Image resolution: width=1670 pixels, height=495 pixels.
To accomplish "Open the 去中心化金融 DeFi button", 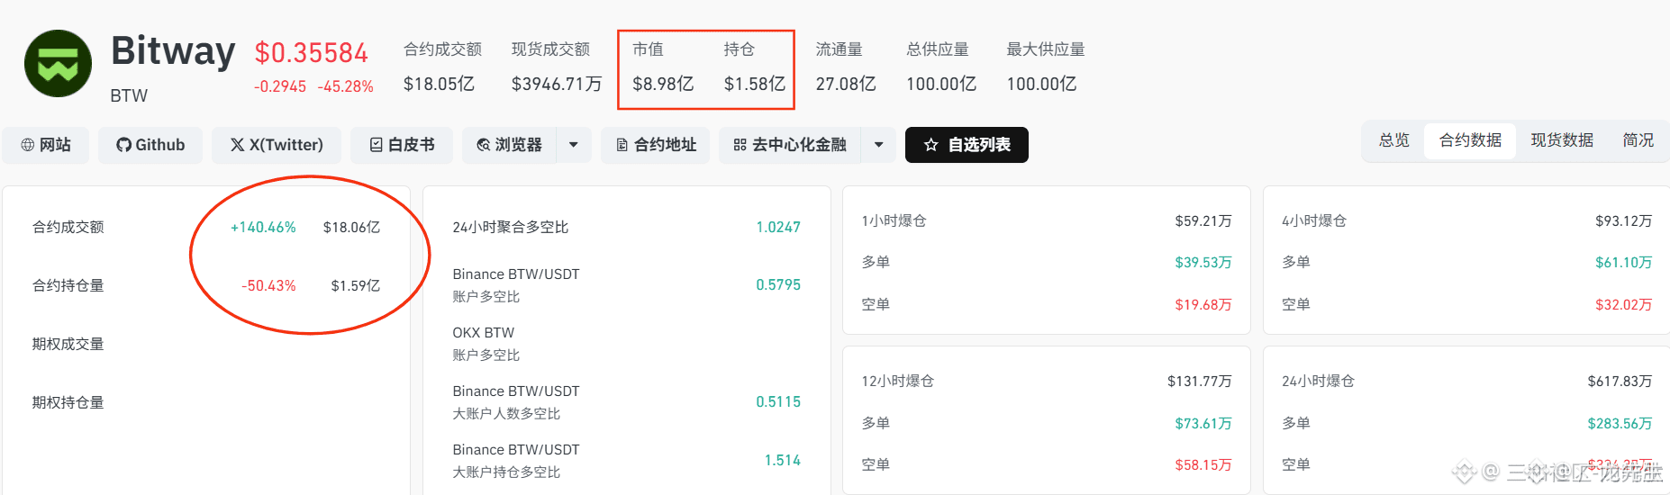I will [x=790, y=145].
